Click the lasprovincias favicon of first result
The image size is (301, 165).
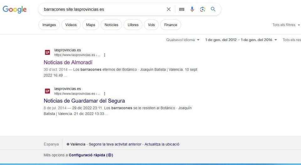click(x=47, y=52)
